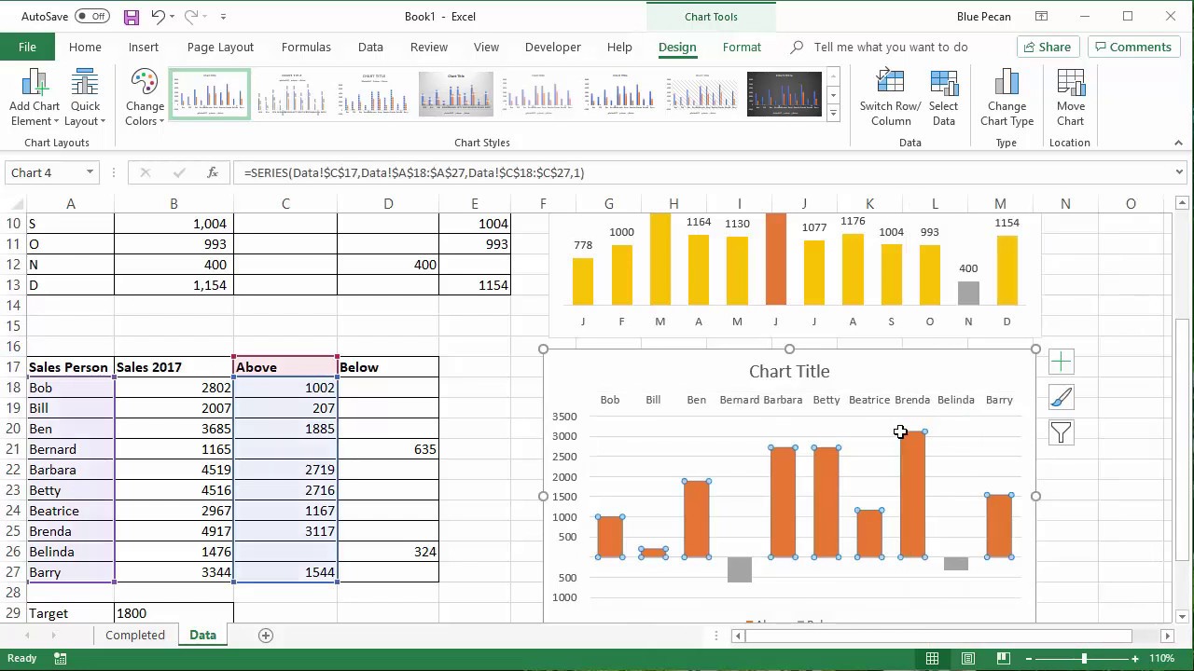
Task: Open the Format tab under Chart Tools
Action: pos(742,47)
